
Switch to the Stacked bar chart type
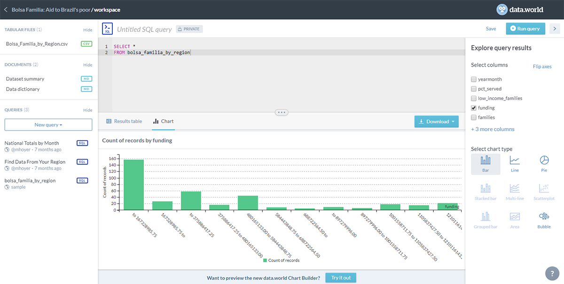(x=486, y=192)
